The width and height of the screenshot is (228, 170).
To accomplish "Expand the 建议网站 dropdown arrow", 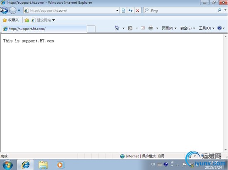I will pyautogui.click(x=54, y=20).
